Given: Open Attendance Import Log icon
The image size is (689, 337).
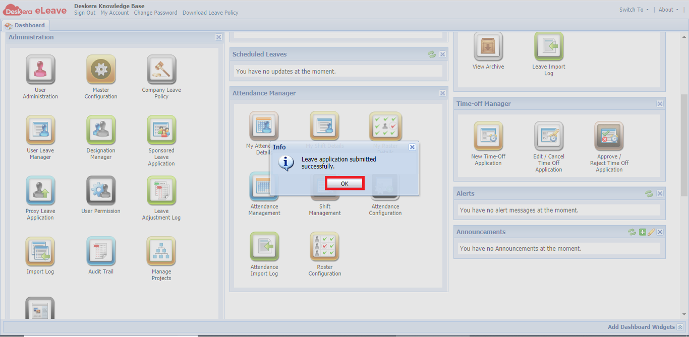Looking at the screenshot, I should 264,246.
